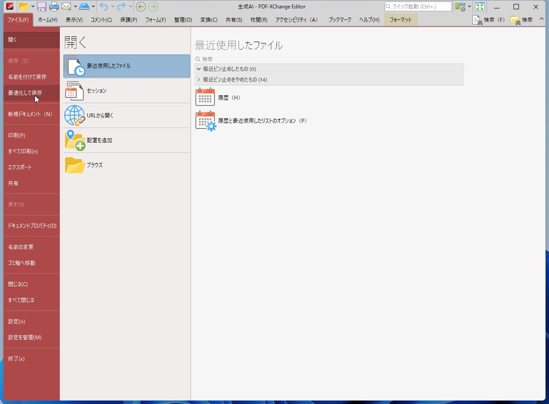Open ドキュメントプロパティ(D) in sidebar

click(x=31, y=226)
